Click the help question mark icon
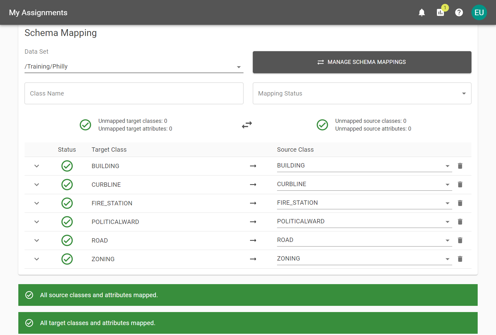Screen dimensions: 496x335 (459, 12)
